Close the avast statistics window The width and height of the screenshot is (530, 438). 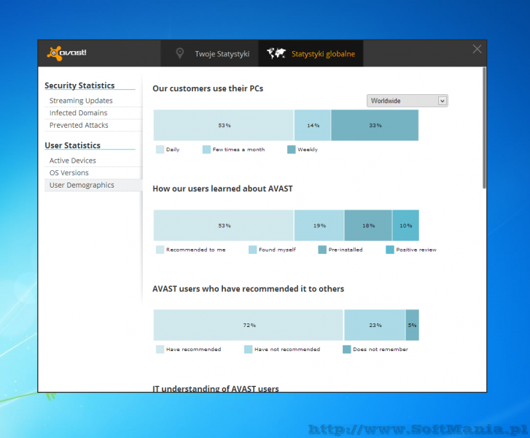tap(477, 49)
